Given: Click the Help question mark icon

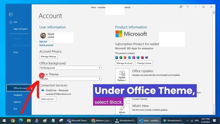Looking at the screenshot, I should click(188, 7).
